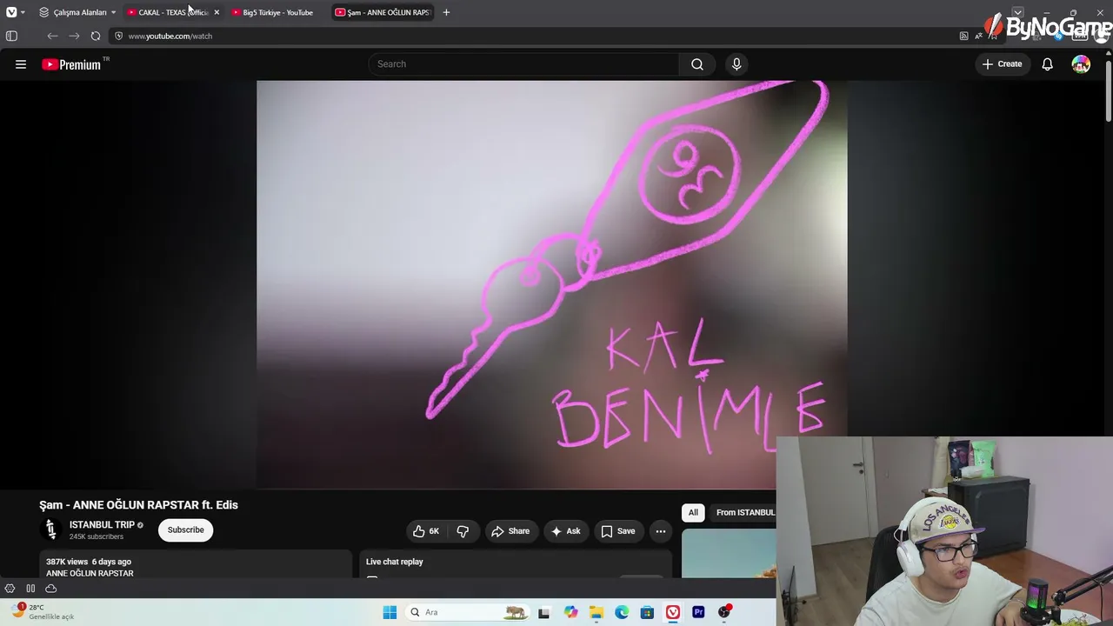
Task: Launch Copilot from the taskbar
Action: click(570, 612)
